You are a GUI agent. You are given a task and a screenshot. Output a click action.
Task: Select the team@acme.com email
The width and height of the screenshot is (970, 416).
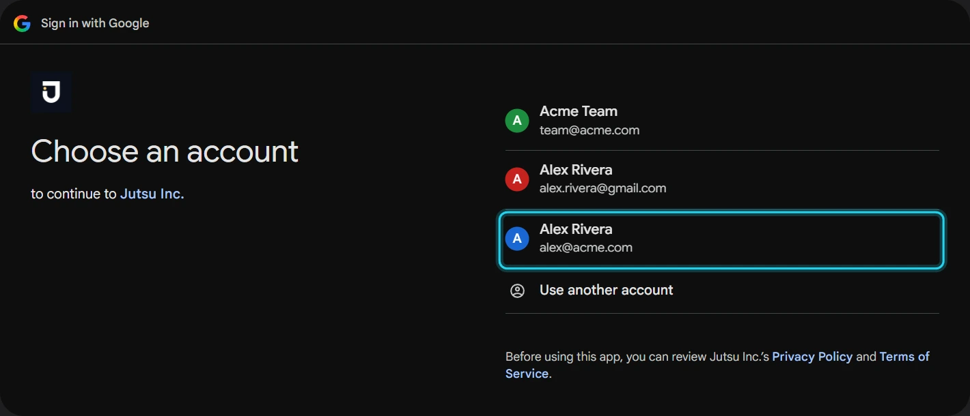(590, 130)
